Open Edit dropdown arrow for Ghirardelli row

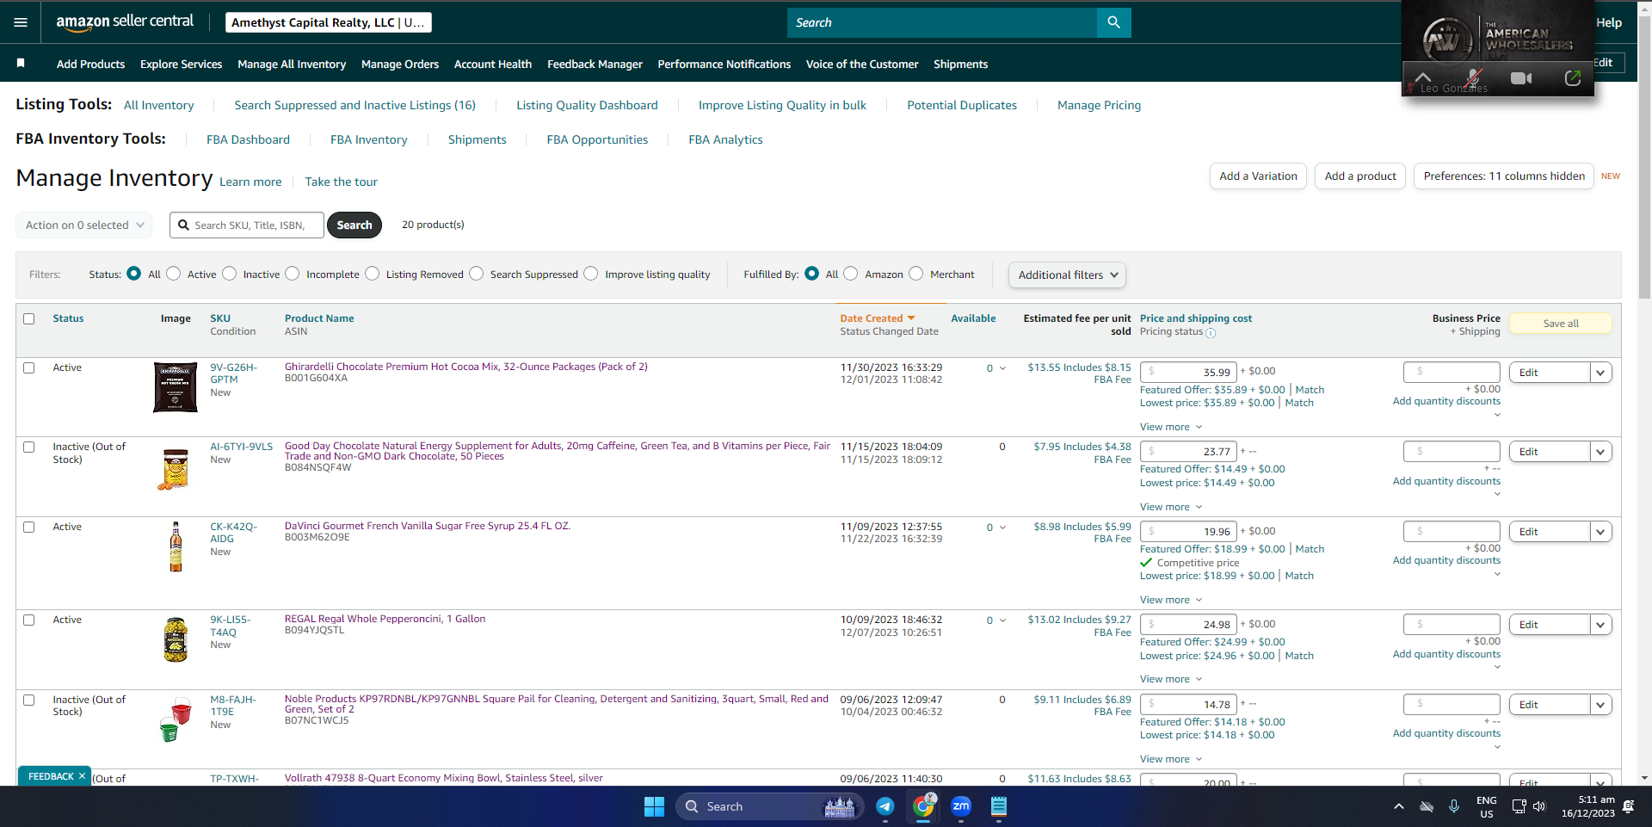point(1600,373)
